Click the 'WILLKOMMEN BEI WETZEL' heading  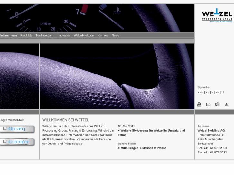click(66, 120)
